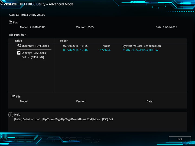Image resolution: width=195 pixels, height=146 pixels.
Task: Click the 07/30/2016 16:25 date entry
Action: click(x=75, y=46)
